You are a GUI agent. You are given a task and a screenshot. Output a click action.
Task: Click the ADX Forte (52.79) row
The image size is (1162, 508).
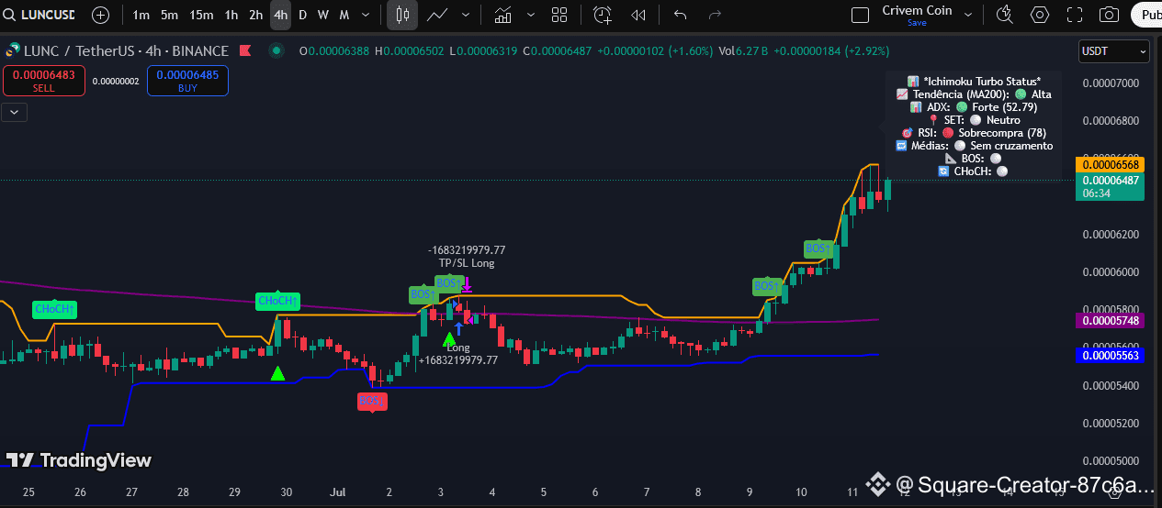click(974, 107)
